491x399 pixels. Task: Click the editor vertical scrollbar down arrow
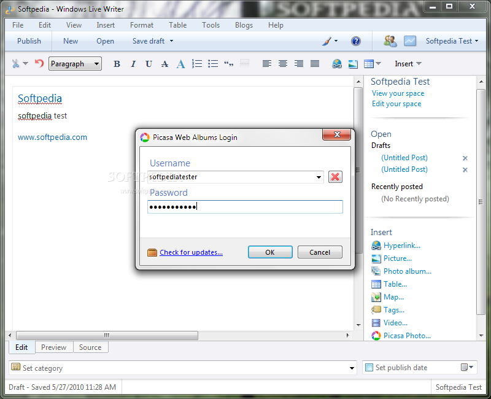pos(358,325)
